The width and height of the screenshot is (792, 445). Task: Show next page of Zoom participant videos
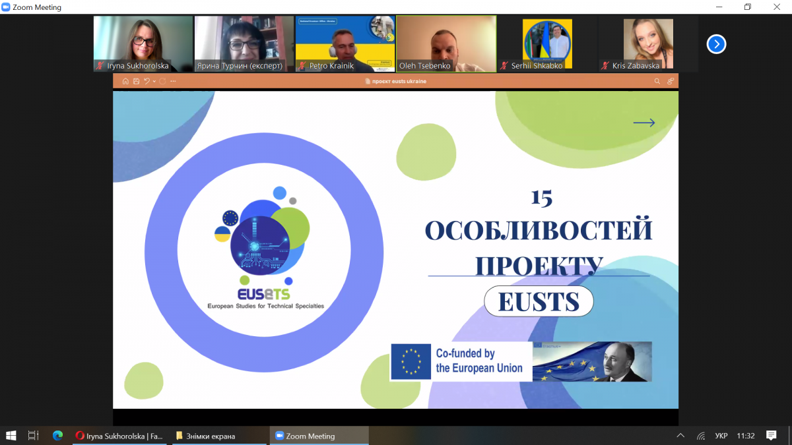(716, 44)
